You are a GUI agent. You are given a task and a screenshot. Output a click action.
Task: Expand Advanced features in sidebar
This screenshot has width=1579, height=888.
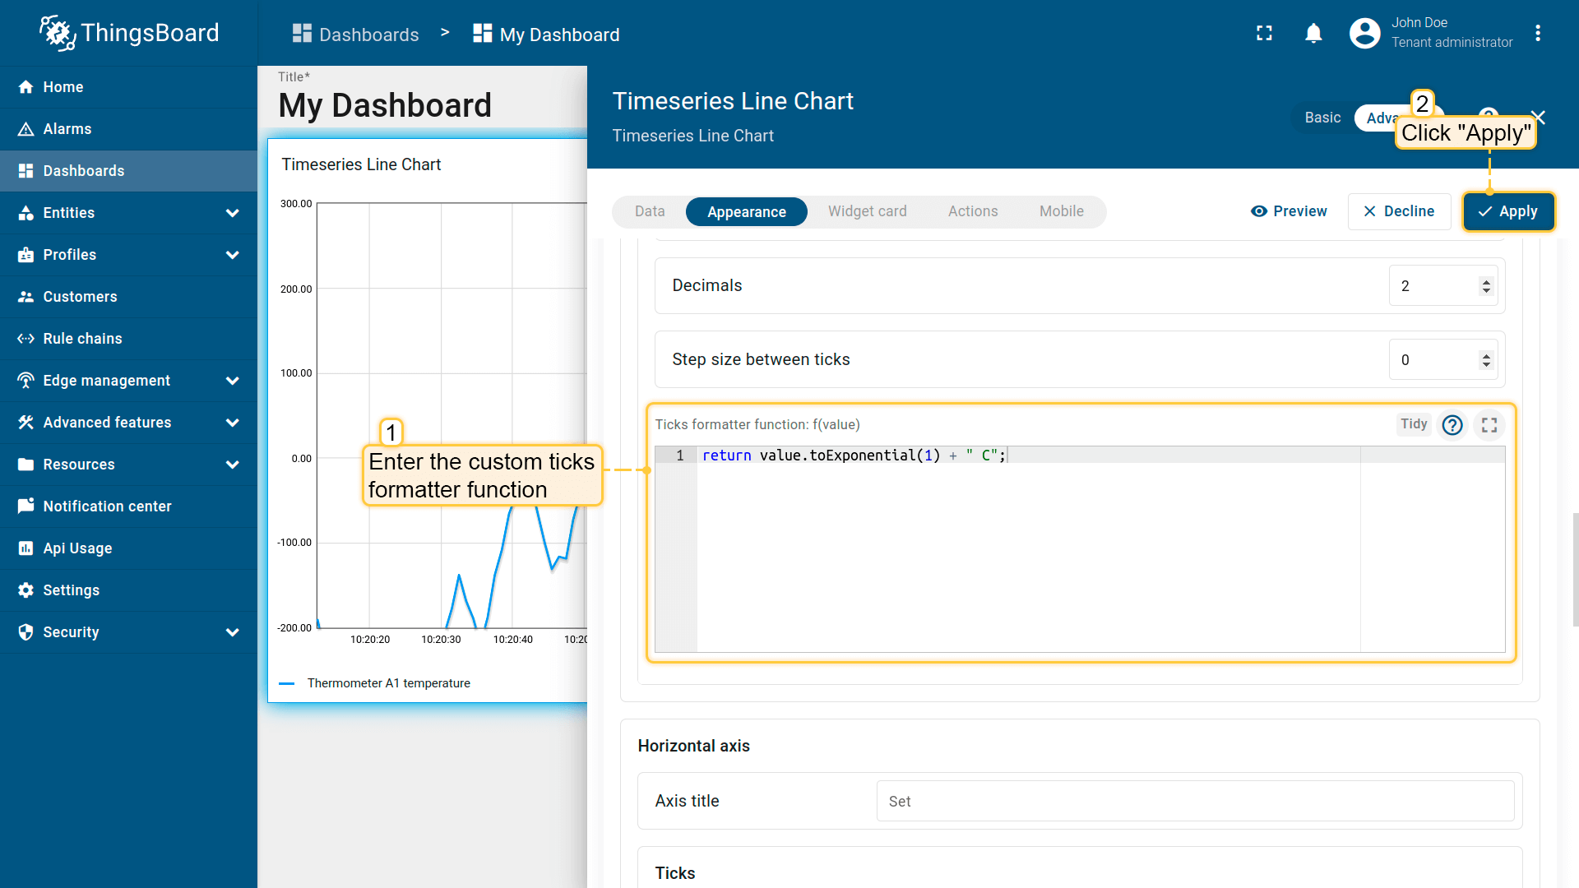tap(233, 423)
